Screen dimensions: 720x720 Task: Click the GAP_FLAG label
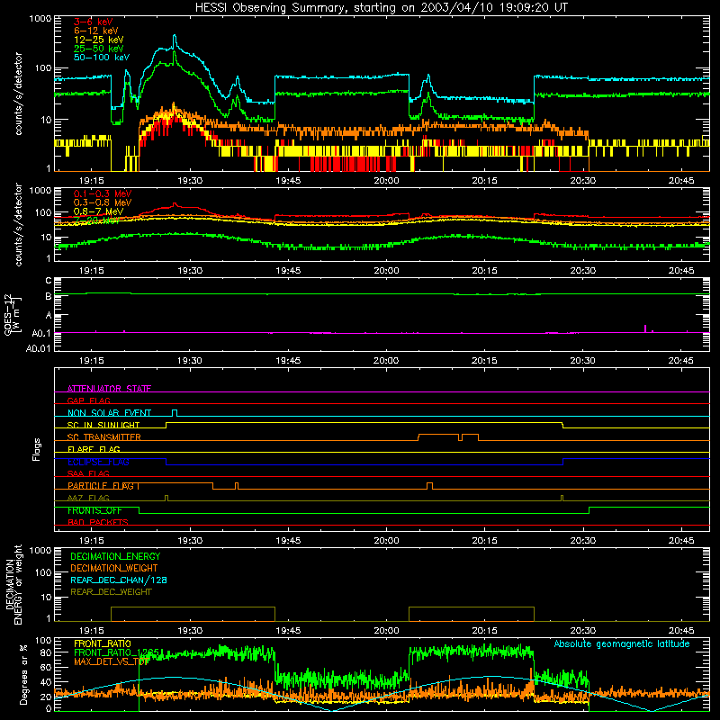[88, 400]
